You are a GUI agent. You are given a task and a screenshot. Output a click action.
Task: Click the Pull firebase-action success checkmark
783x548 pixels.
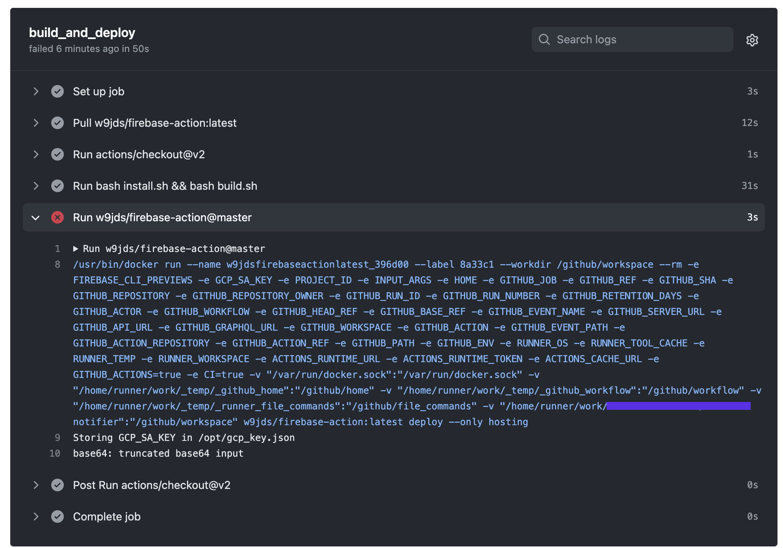pyautogui.click(x=58, y=123)
